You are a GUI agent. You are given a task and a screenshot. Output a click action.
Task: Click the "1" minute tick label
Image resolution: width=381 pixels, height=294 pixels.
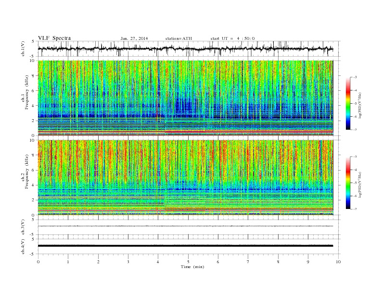coord(68,262)
